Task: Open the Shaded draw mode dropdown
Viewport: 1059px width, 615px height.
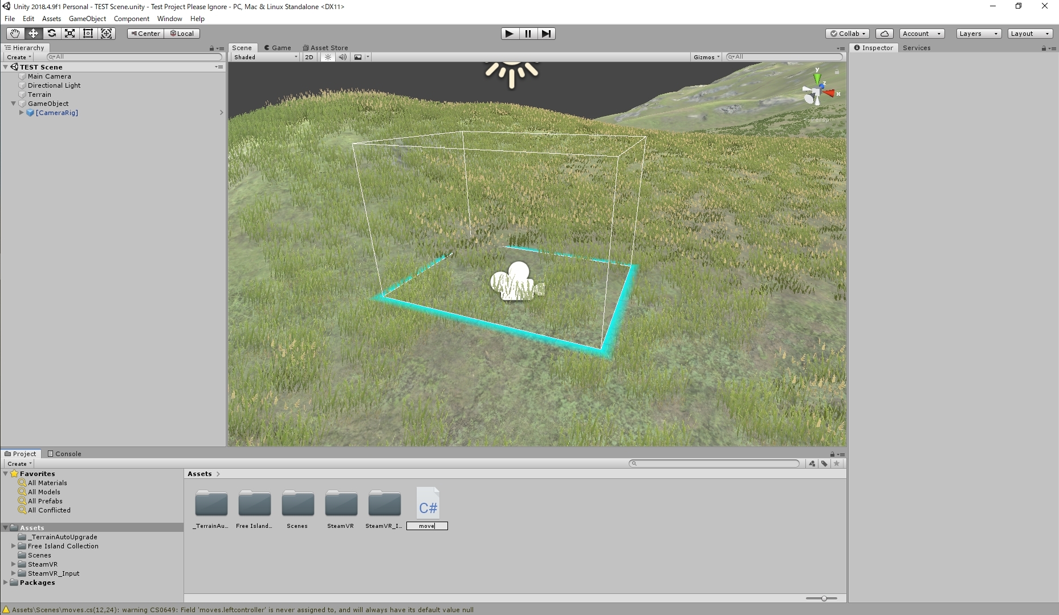Action: click(264, 57)
